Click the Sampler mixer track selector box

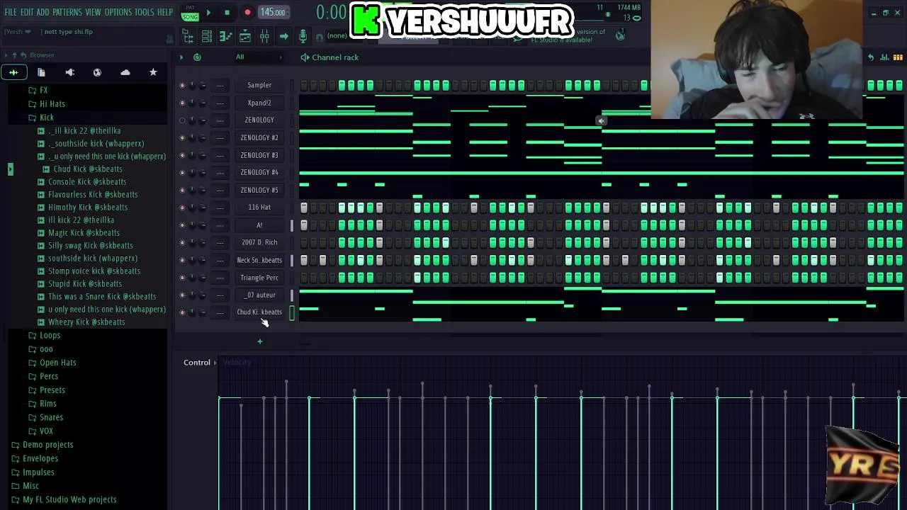pyautogui.click(x=220, y=85)
